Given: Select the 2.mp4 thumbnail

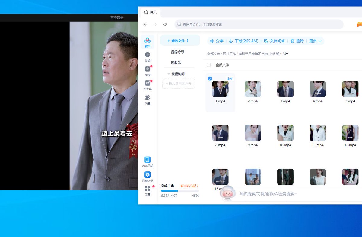Looking at the screenshot, I should [253, 89].
